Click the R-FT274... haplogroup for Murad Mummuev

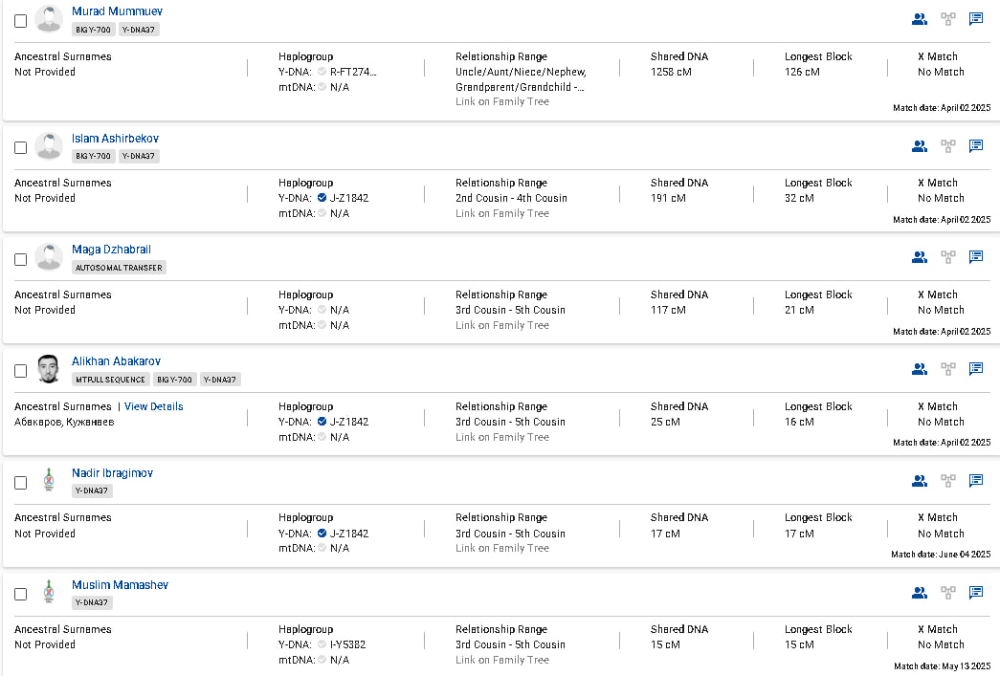point(353,72)
